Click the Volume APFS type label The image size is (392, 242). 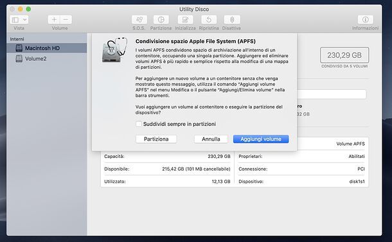point(350,144)
